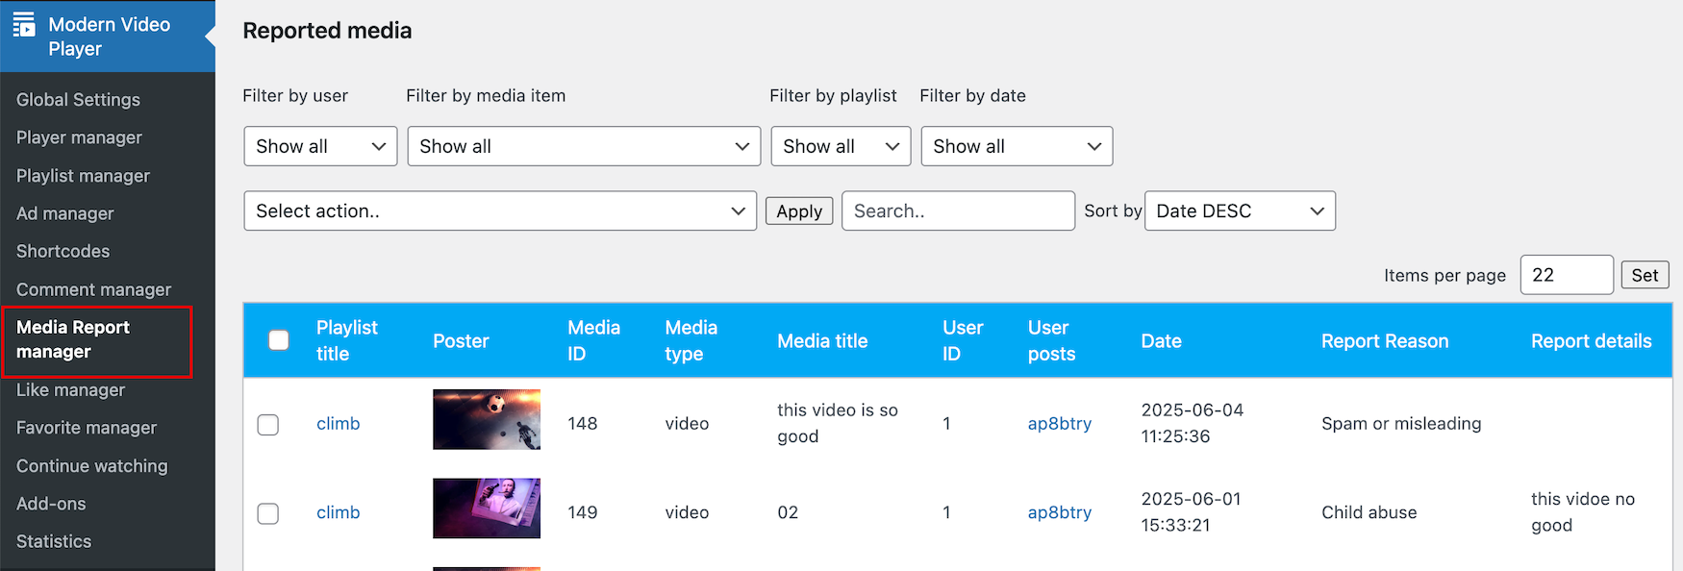Open the soccer video poster thumbnail
Screen dimensions: 1683x571
coord(486,419)
